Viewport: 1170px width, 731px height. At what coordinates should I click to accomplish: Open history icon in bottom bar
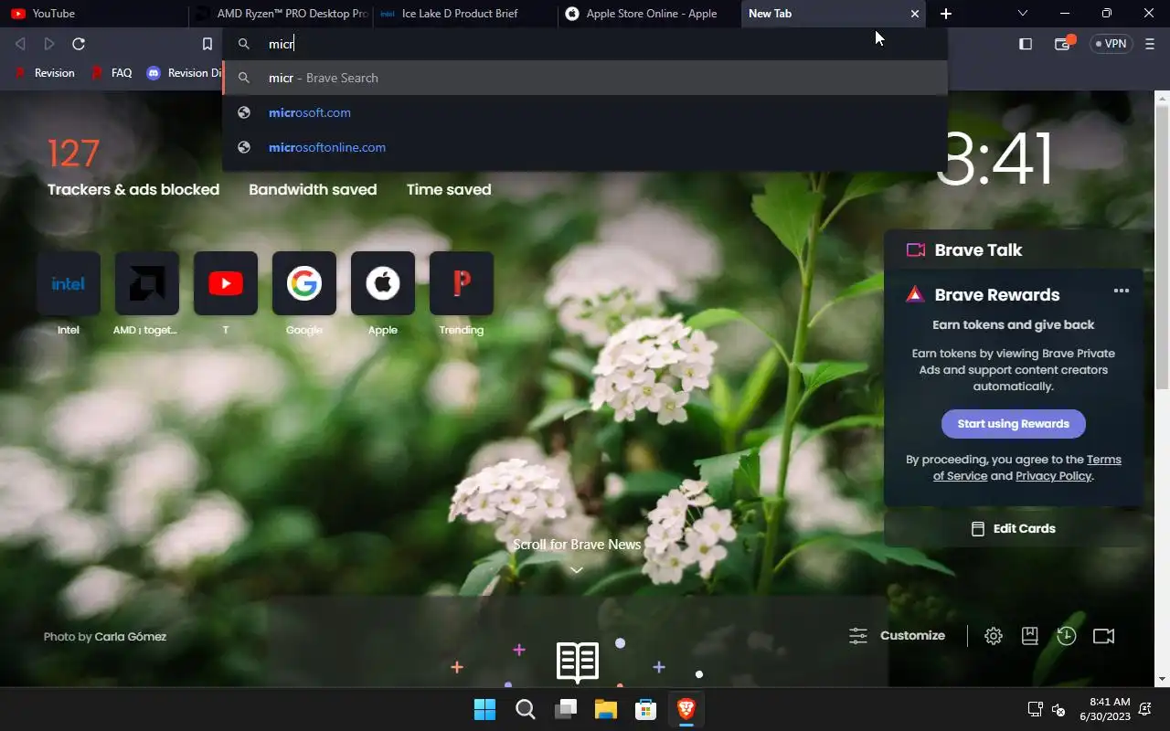(x=1067, y=636)
